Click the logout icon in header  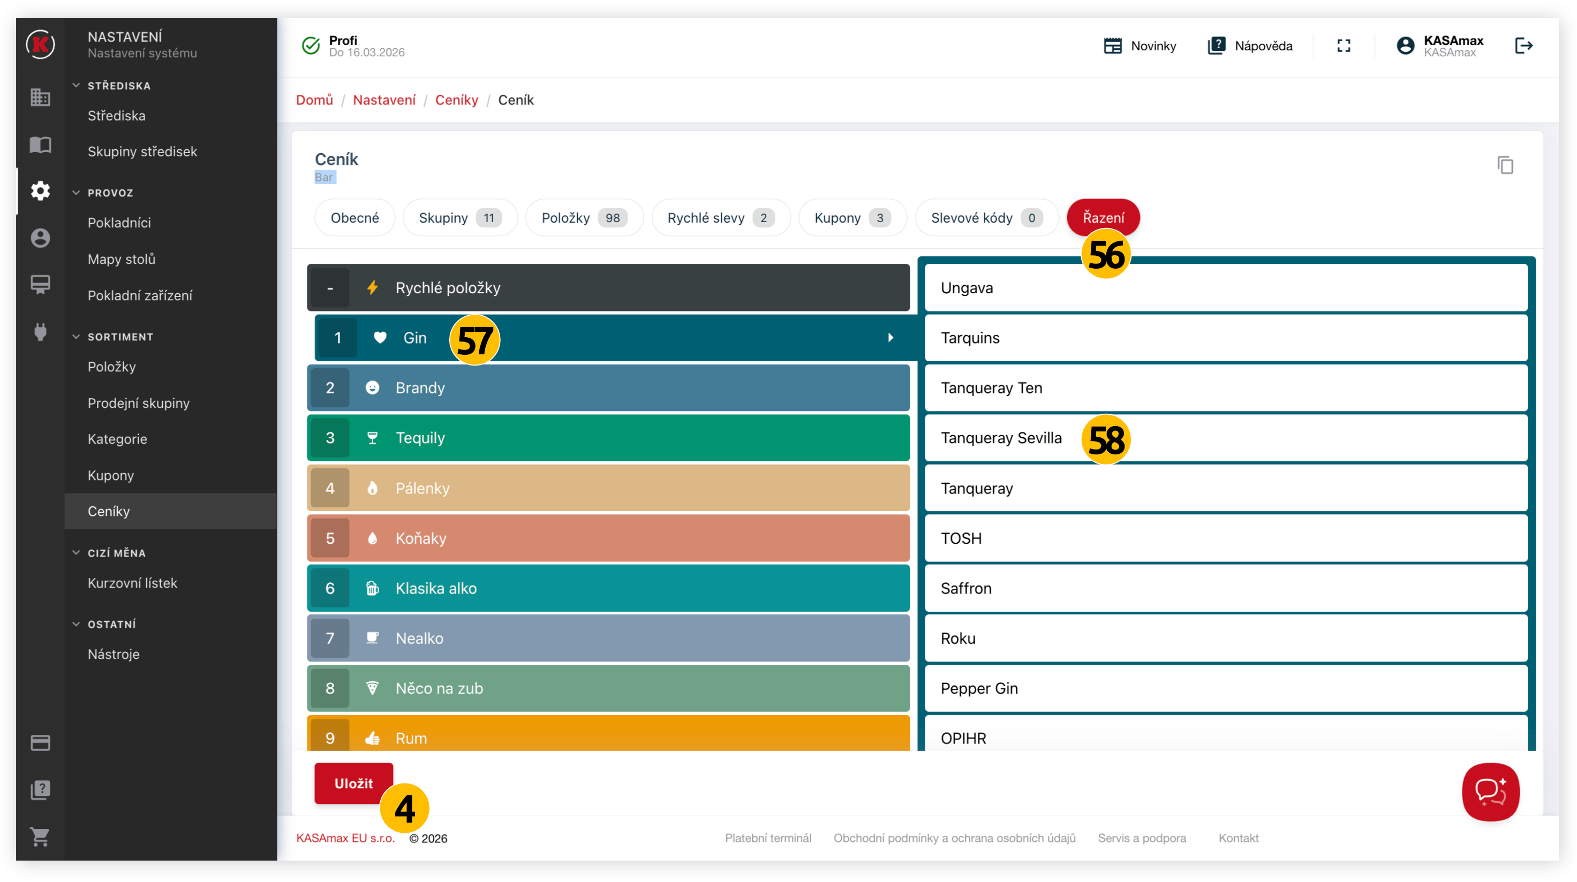[1523, 46]
